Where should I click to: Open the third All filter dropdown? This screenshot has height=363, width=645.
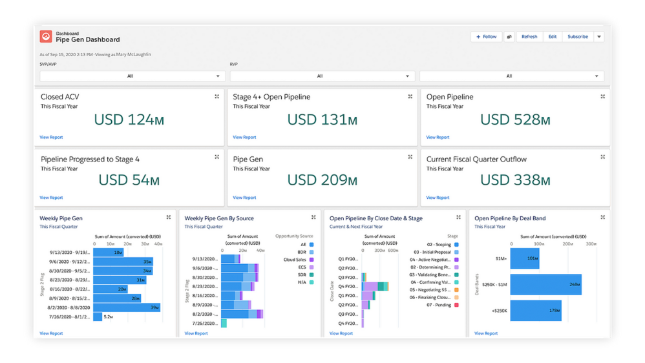point(512,76)
